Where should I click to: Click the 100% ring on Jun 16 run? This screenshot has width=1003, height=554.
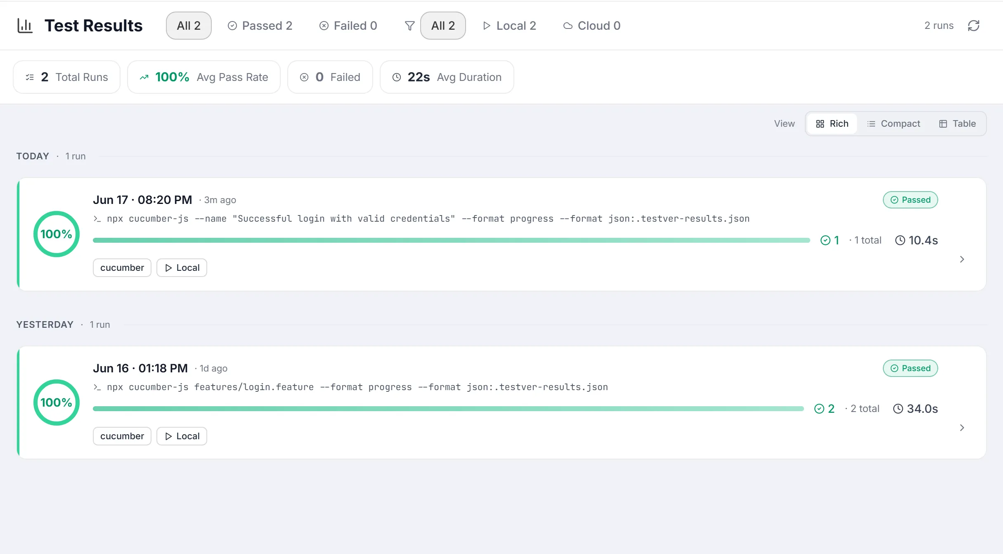(57, 402)
